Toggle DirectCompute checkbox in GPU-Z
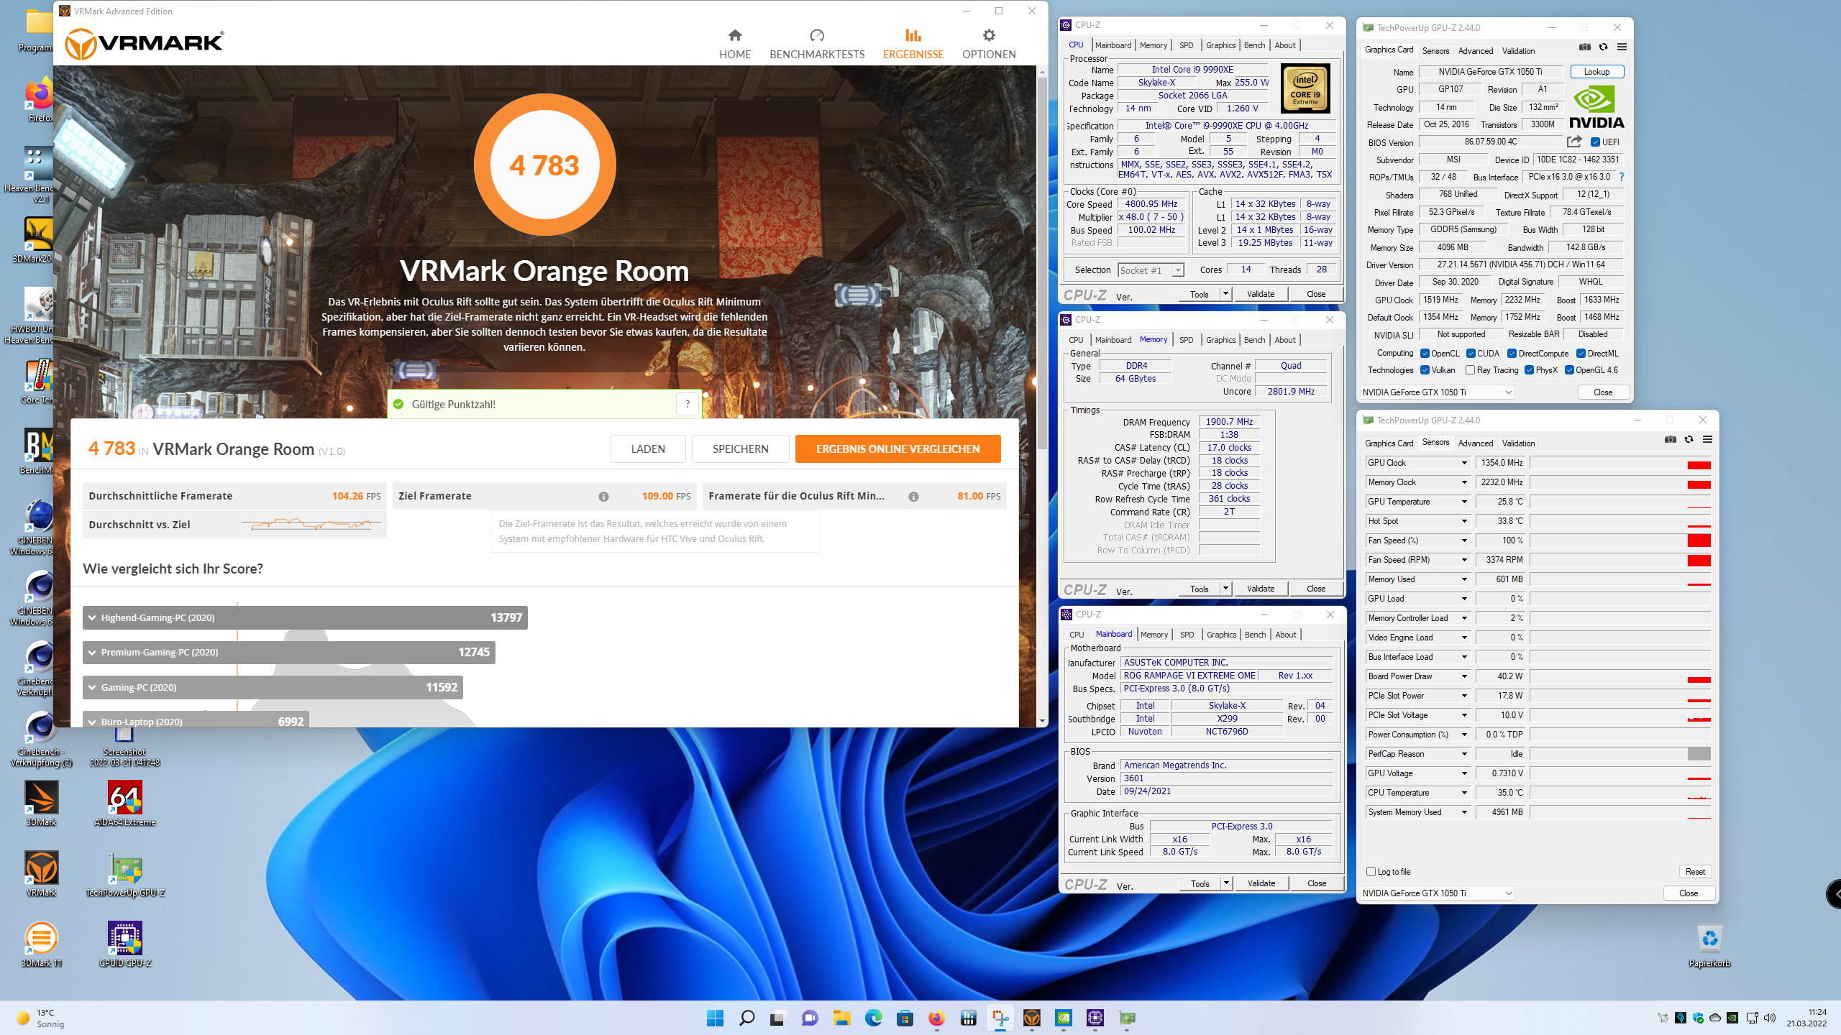 (x=1512, y=354)
